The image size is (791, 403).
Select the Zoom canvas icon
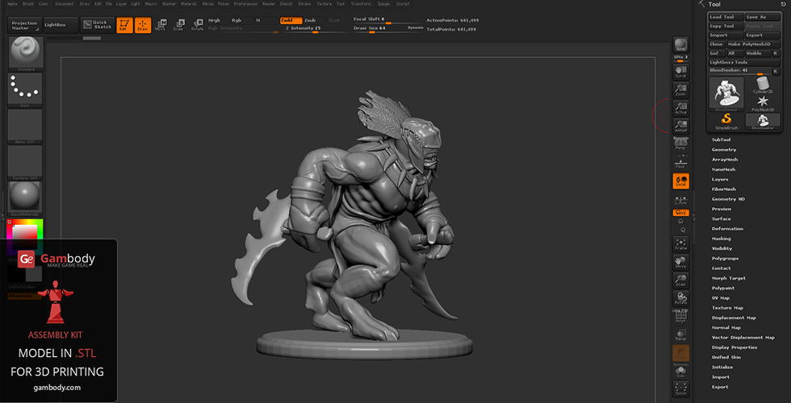[x=681, y=89]
